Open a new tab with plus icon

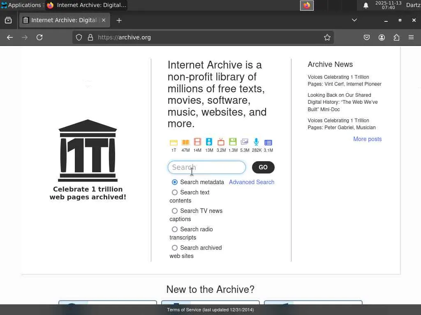(x=119, y=21)
